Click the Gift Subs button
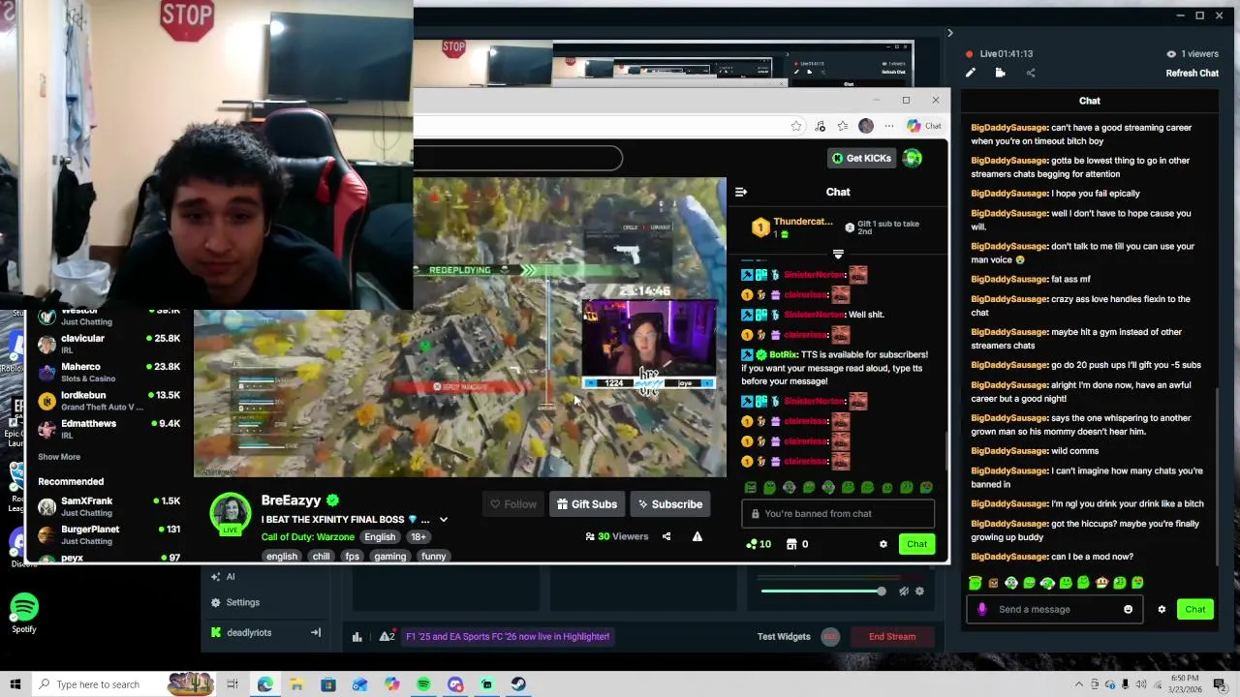 [586, 504]
